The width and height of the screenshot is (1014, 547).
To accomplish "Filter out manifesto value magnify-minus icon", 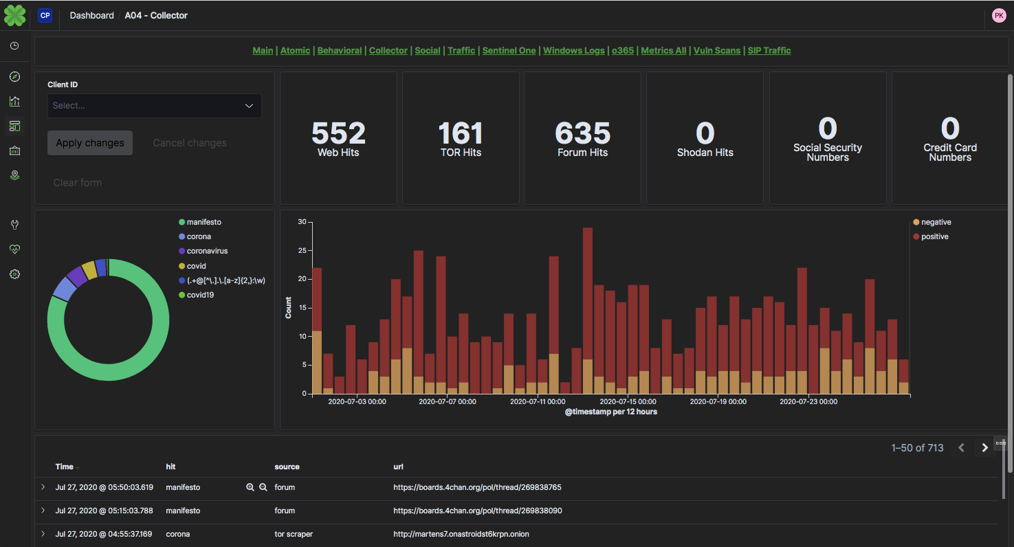I will [263, 487].
